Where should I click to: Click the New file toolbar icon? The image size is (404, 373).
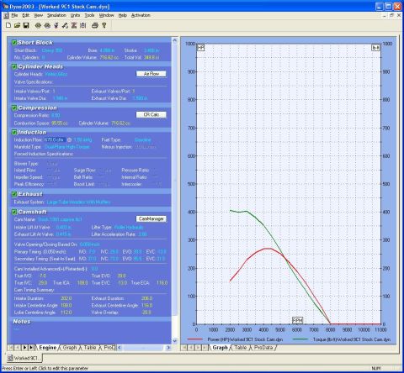pyautogui.click(x=8, y=25)
